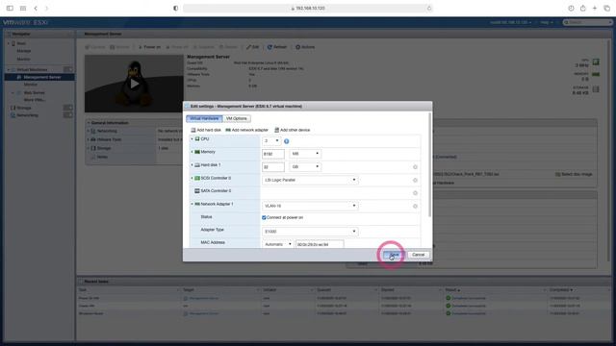The image size is (616, 346).
Task: Click Cancel in the Edit settings dialog
Action: coord(418,255)
